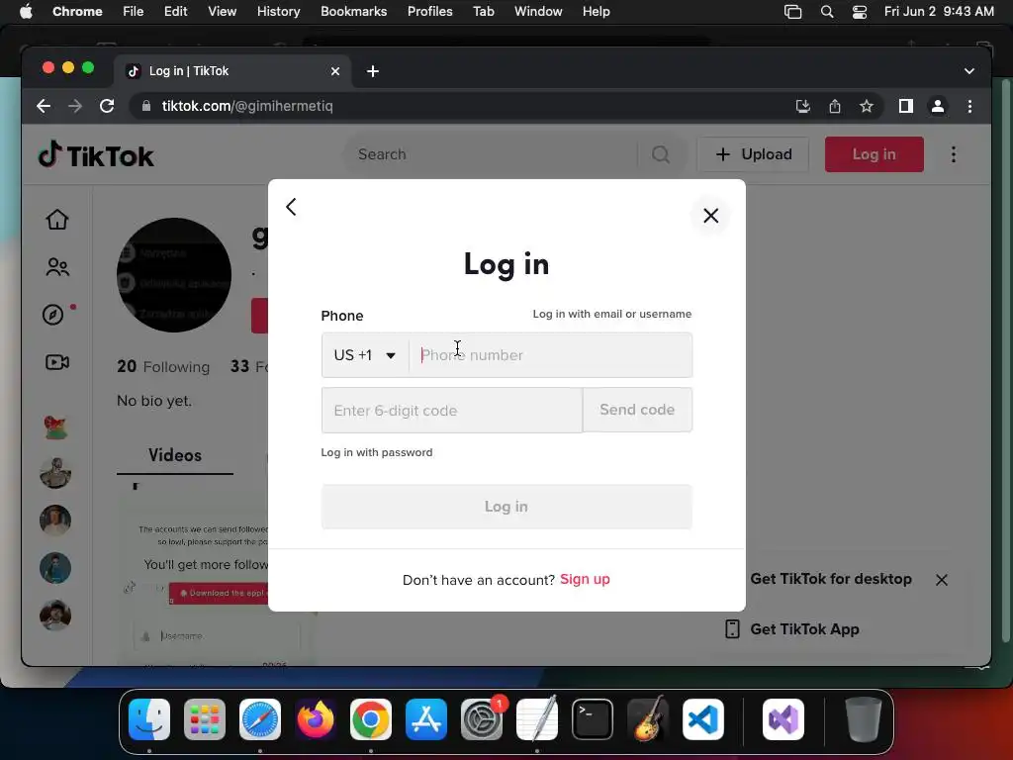Open the Tab menu
Image resolution: width=1013 pixels, height=760 pixels.
(x=483, y=11)
